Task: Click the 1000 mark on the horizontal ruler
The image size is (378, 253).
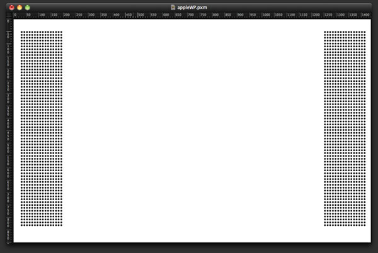Action: [266, 15]
